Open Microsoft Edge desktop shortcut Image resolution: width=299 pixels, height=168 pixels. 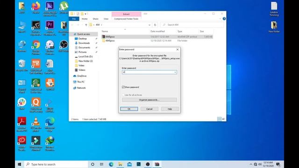[50, 124]
